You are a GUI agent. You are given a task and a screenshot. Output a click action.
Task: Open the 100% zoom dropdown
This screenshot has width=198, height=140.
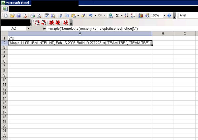click(x=164, y=16)
